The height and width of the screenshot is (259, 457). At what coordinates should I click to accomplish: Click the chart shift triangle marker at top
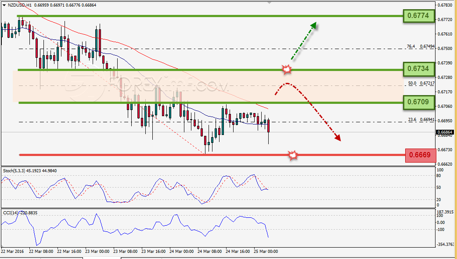(269, 3)
